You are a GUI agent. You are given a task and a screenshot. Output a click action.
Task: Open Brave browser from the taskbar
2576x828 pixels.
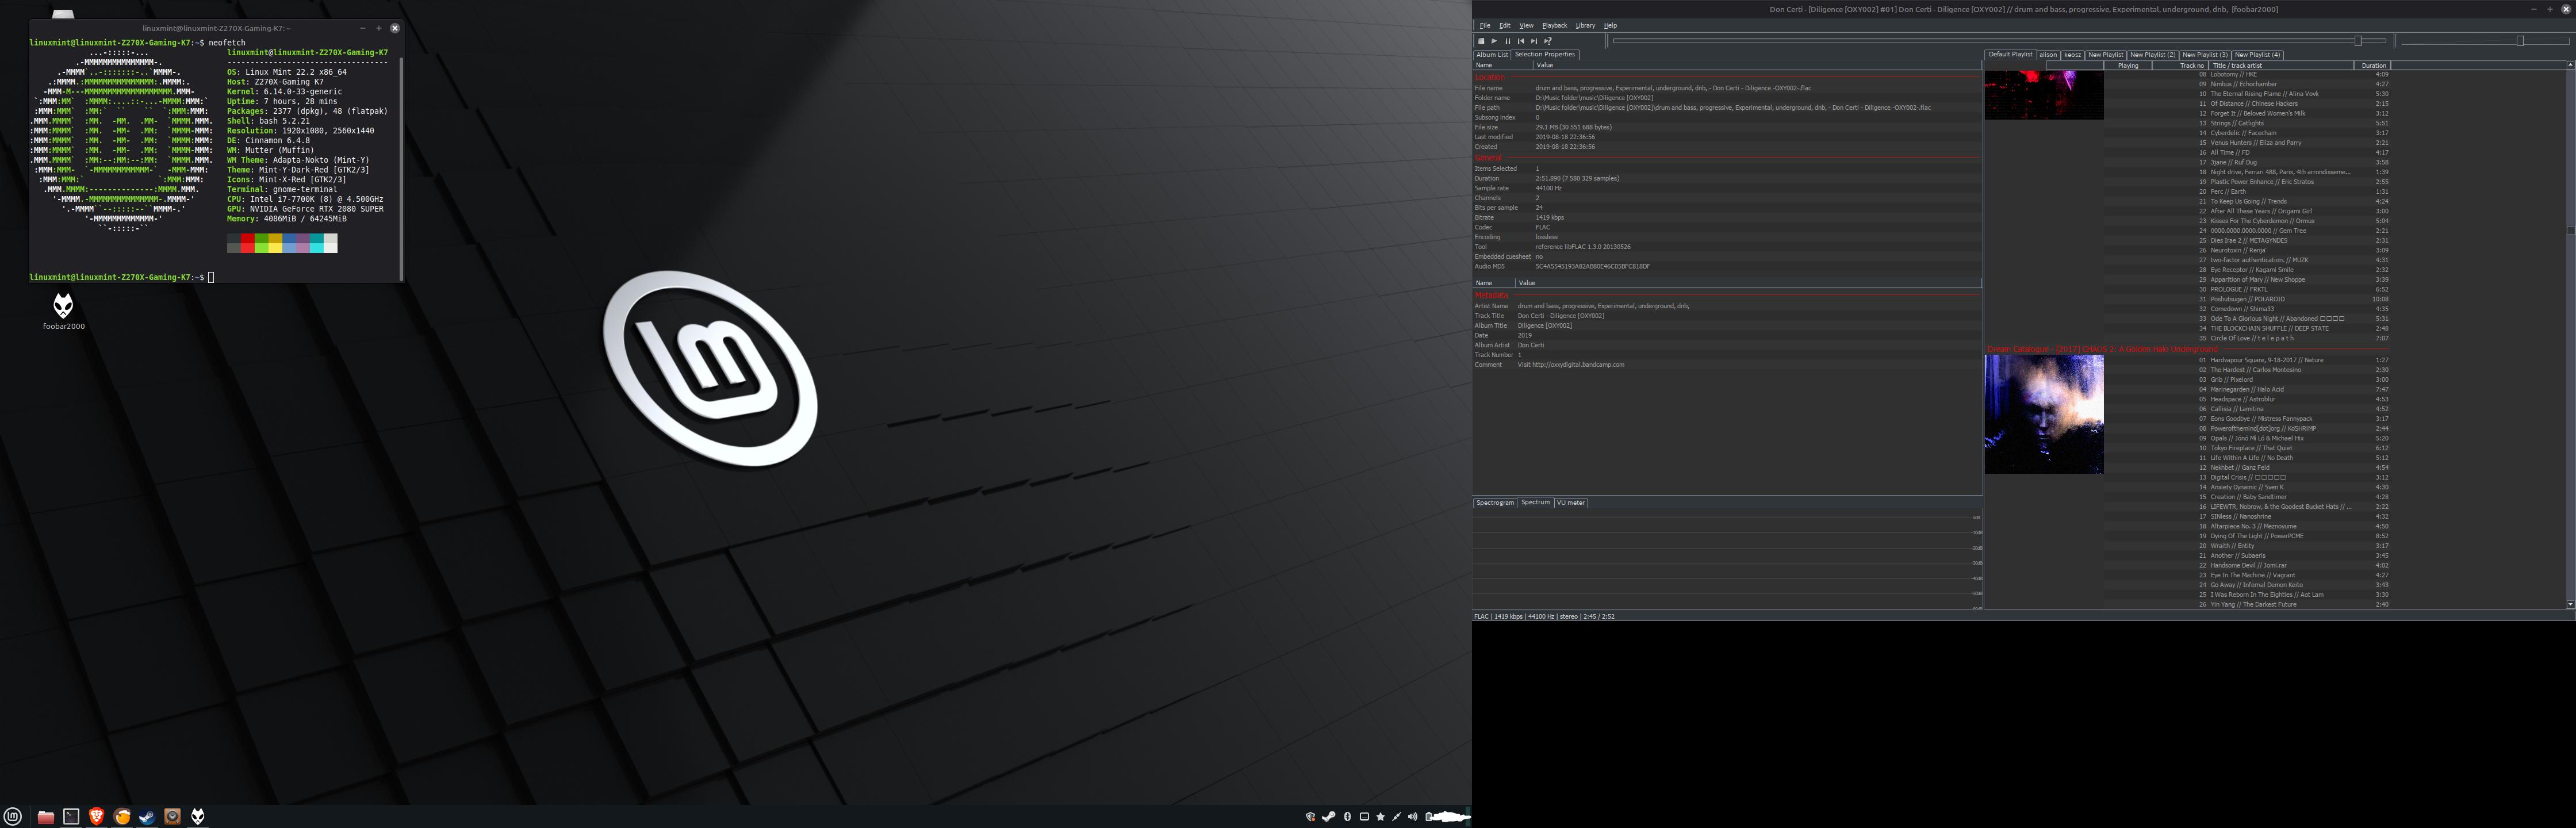(x=97, y=816)
